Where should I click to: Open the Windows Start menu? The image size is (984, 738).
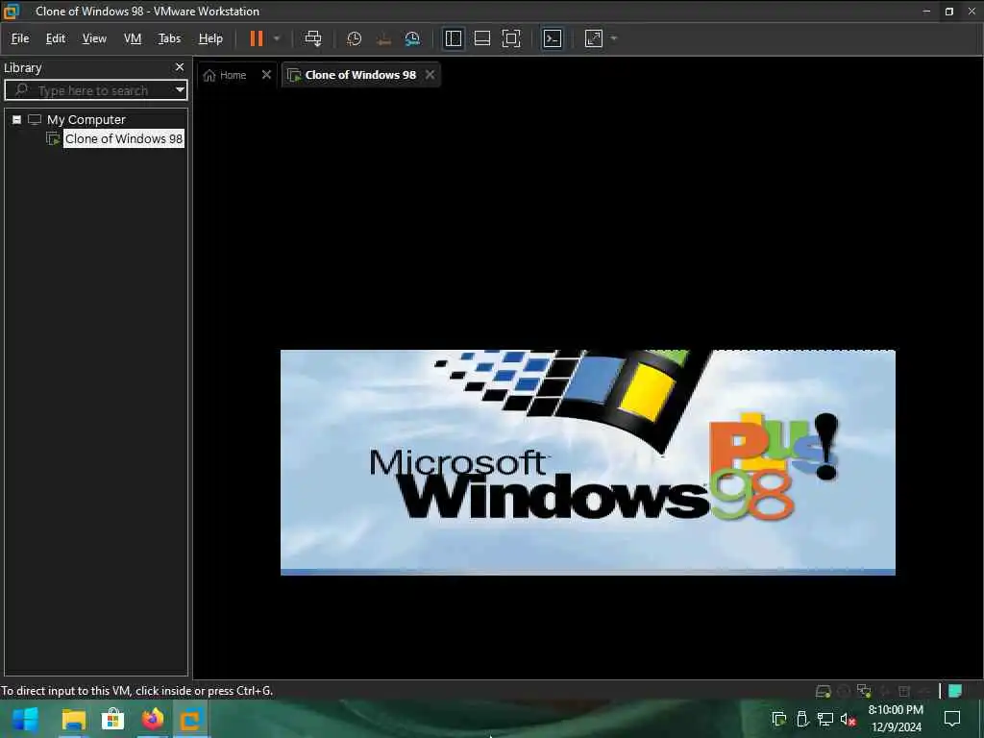pyautogui.click(x=26, y=719)
